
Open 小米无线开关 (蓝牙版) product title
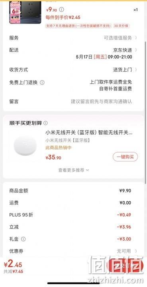(x=89, y=132)
